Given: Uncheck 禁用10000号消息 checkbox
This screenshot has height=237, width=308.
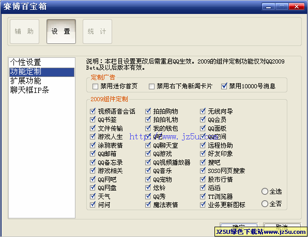Looking at the screenshot, I should (224, 86).
